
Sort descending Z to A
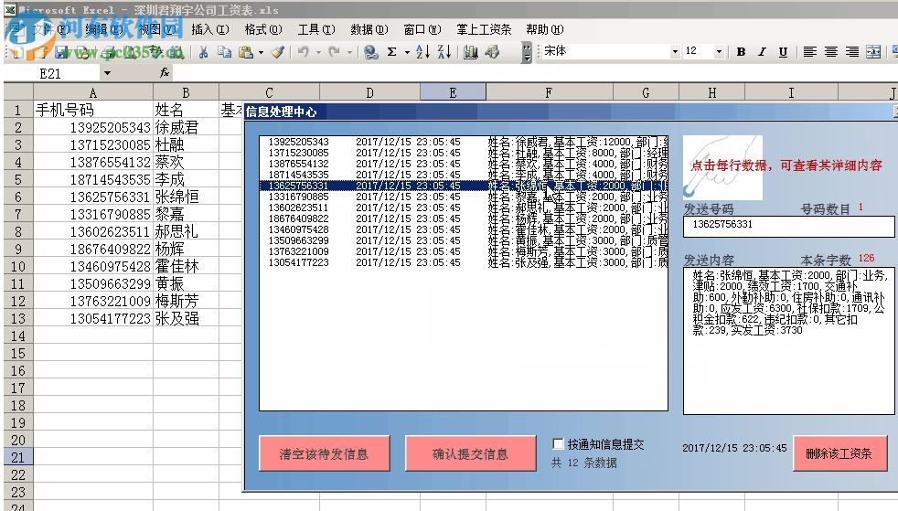click(444, 52)
